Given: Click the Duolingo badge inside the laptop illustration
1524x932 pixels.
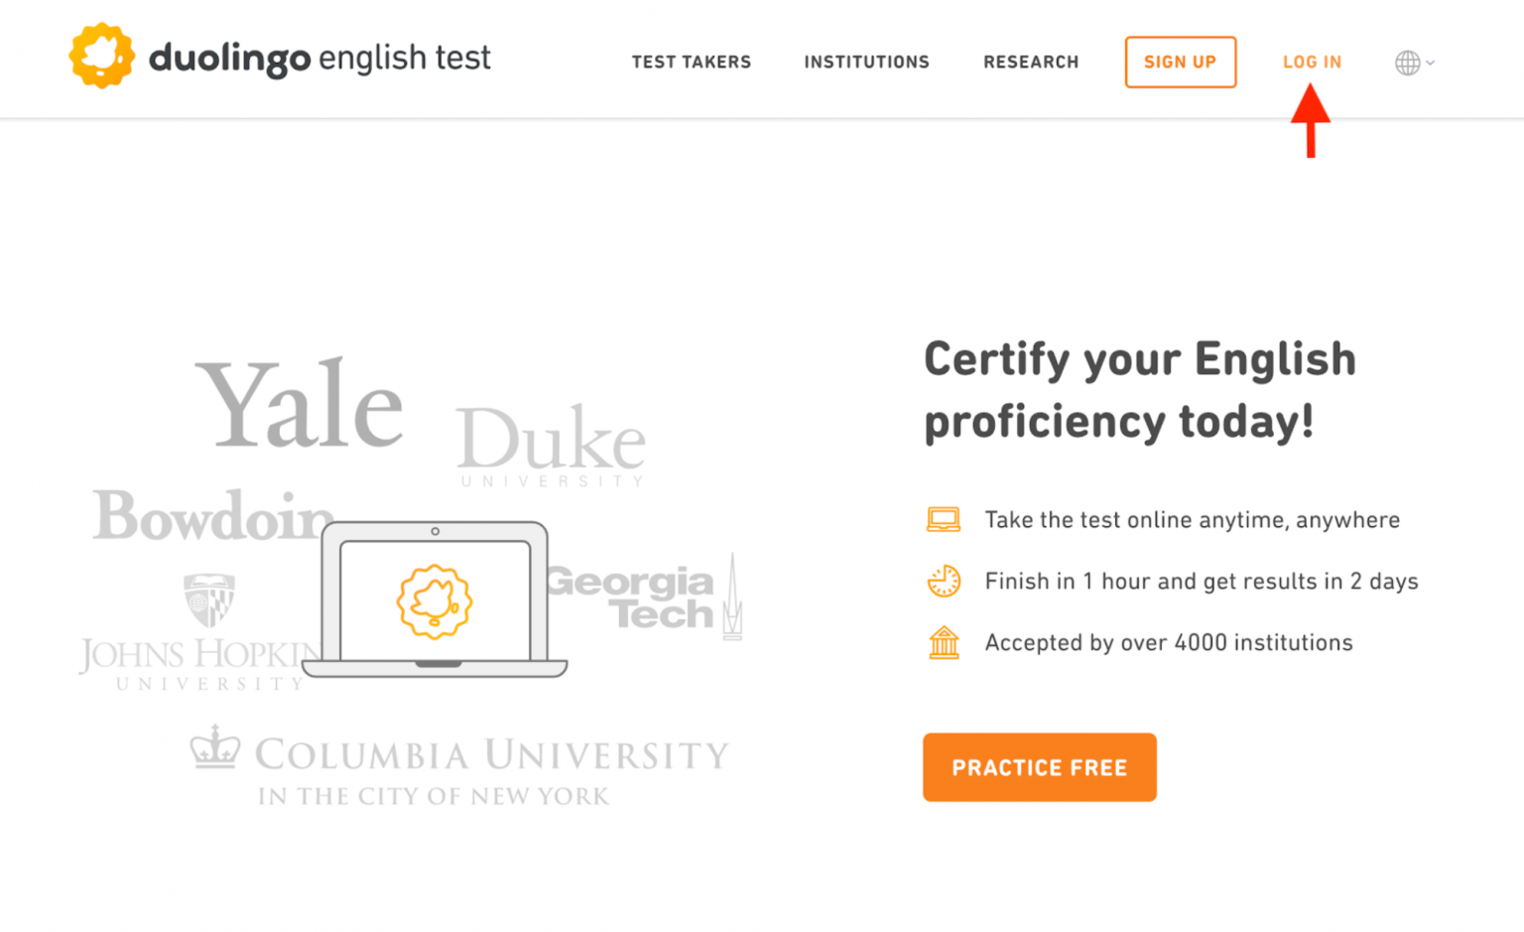Looking at the screenshot, I should pos(437,600).
